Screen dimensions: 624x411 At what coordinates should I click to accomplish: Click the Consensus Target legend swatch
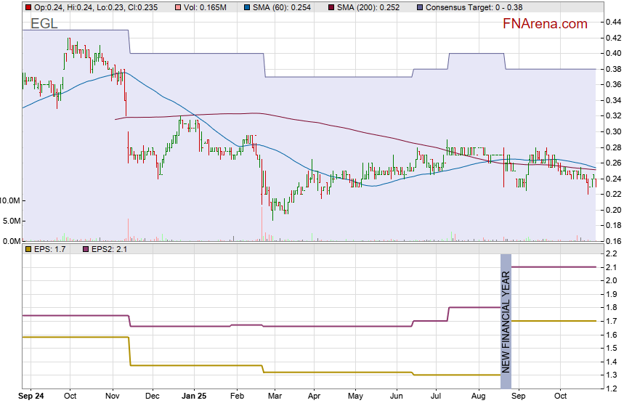[419, 7]
